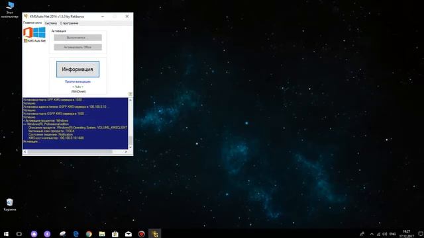Screen dimensions: 424x238
Task: Close the KMSAuto Net window
Action: [x=127, y=17]
